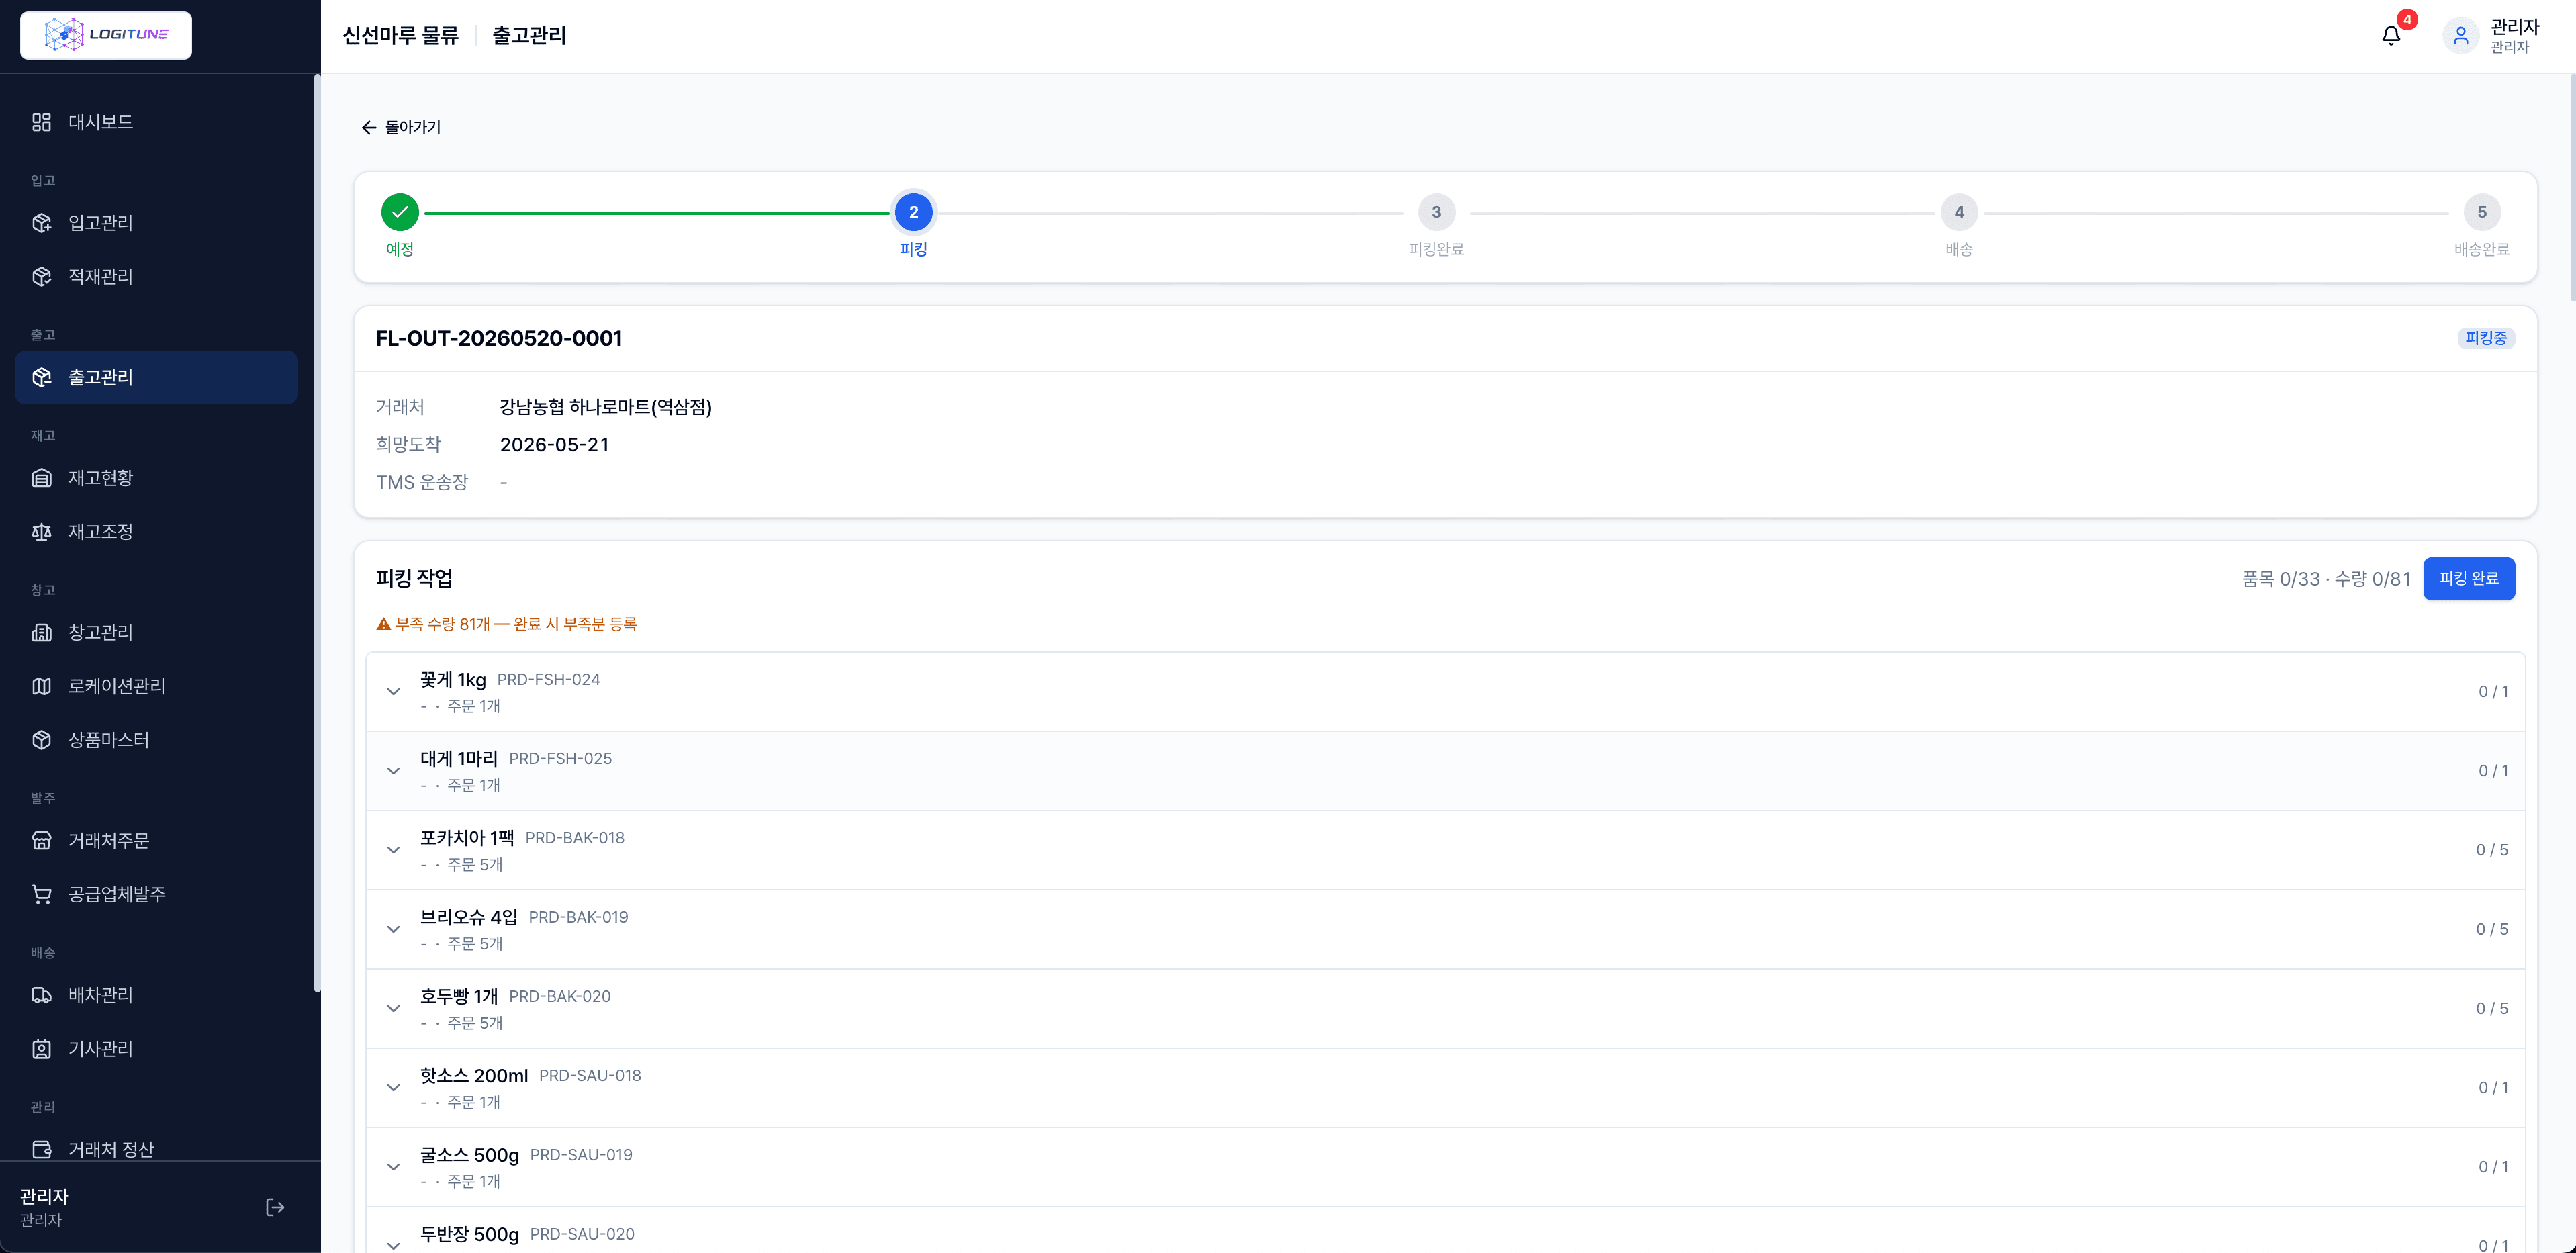Click the 피킹 완료 button
2576x1253 pixels.
point(2469,579)
